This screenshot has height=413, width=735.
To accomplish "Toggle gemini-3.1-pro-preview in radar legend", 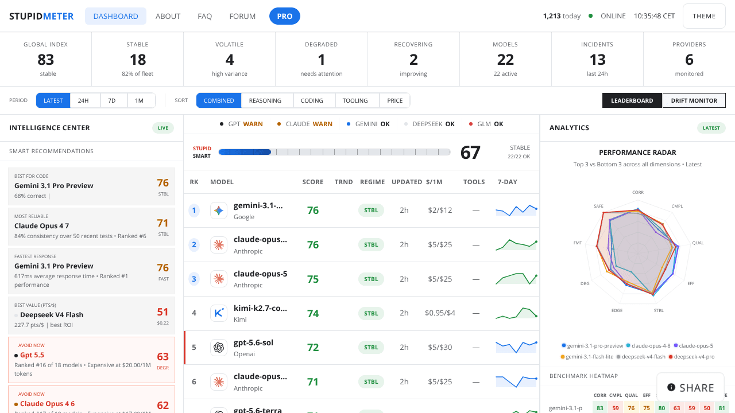I will 593,346.
